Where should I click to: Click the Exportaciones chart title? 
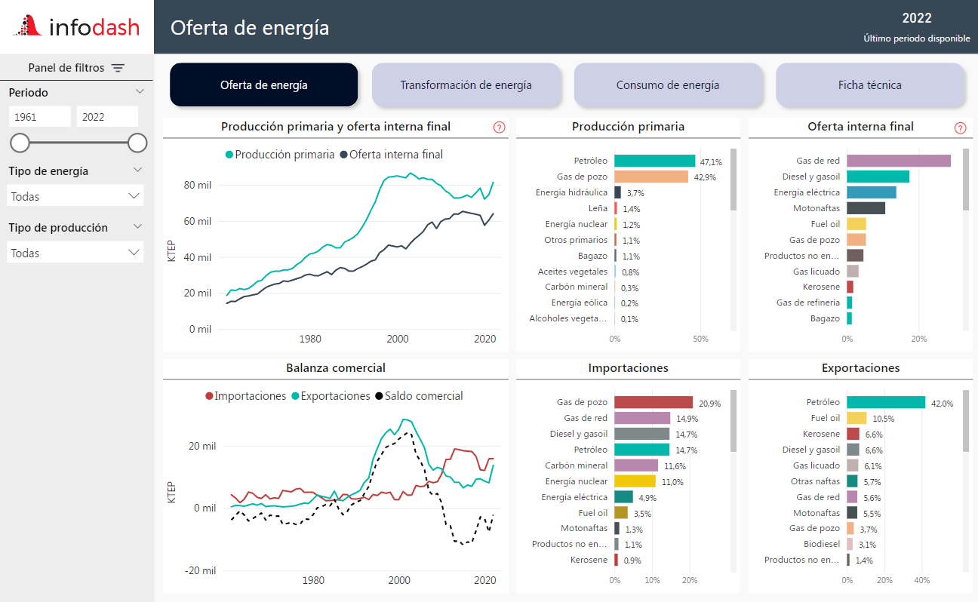click(861, 368)
